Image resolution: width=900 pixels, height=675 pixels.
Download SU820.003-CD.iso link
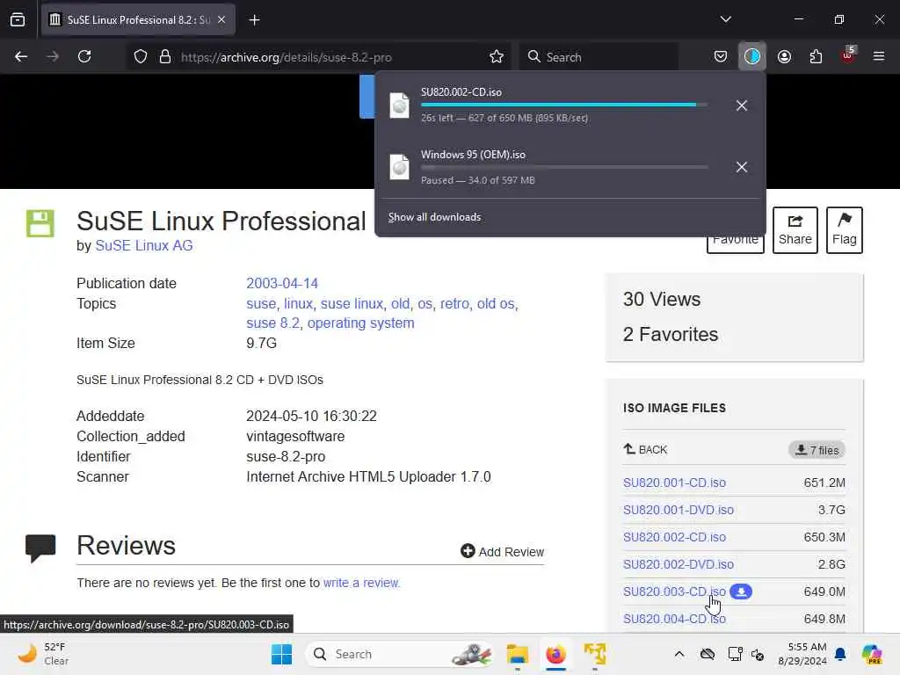coord(674,592)
